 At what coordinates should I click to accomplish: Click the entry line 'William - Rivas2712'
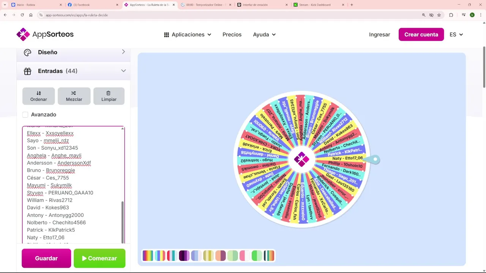[x=50, y=200]
